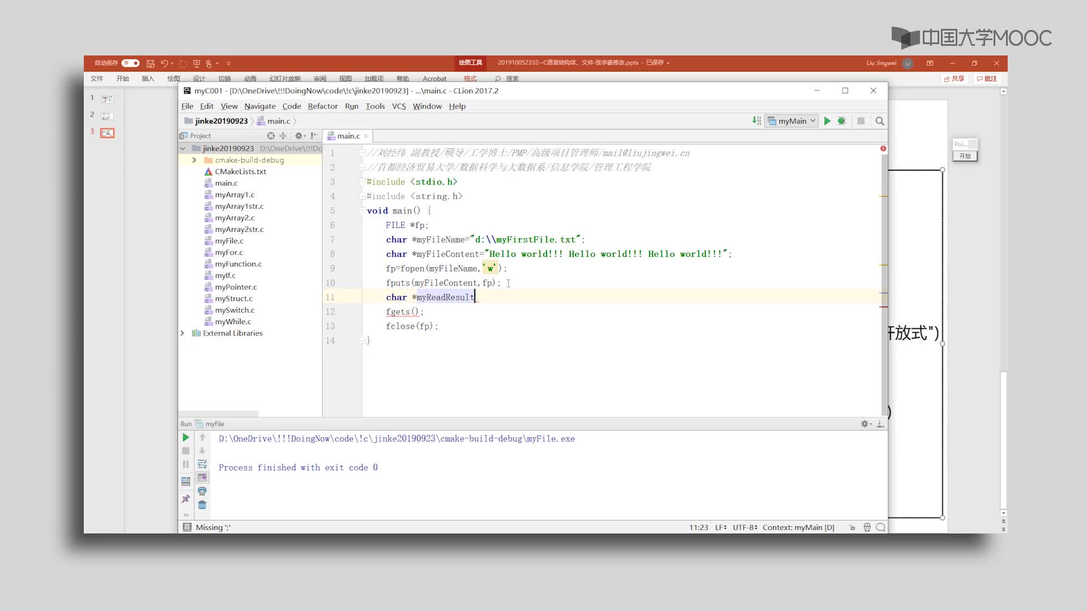Click the Build icon left of myMain
The image size is (1087, 611).
tap(756, 121)
